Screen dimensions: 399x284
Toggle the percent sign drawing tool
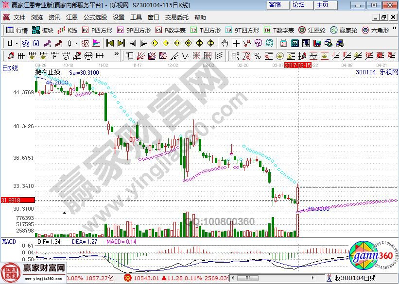pyautogui.click(x=257, y=55)
